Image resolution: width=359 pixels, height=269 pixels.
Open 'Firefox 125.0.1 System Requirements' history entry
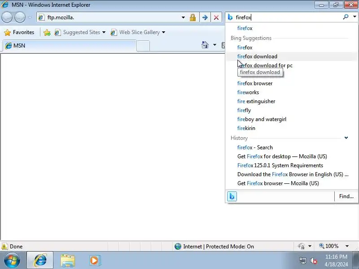click(292, 165)
